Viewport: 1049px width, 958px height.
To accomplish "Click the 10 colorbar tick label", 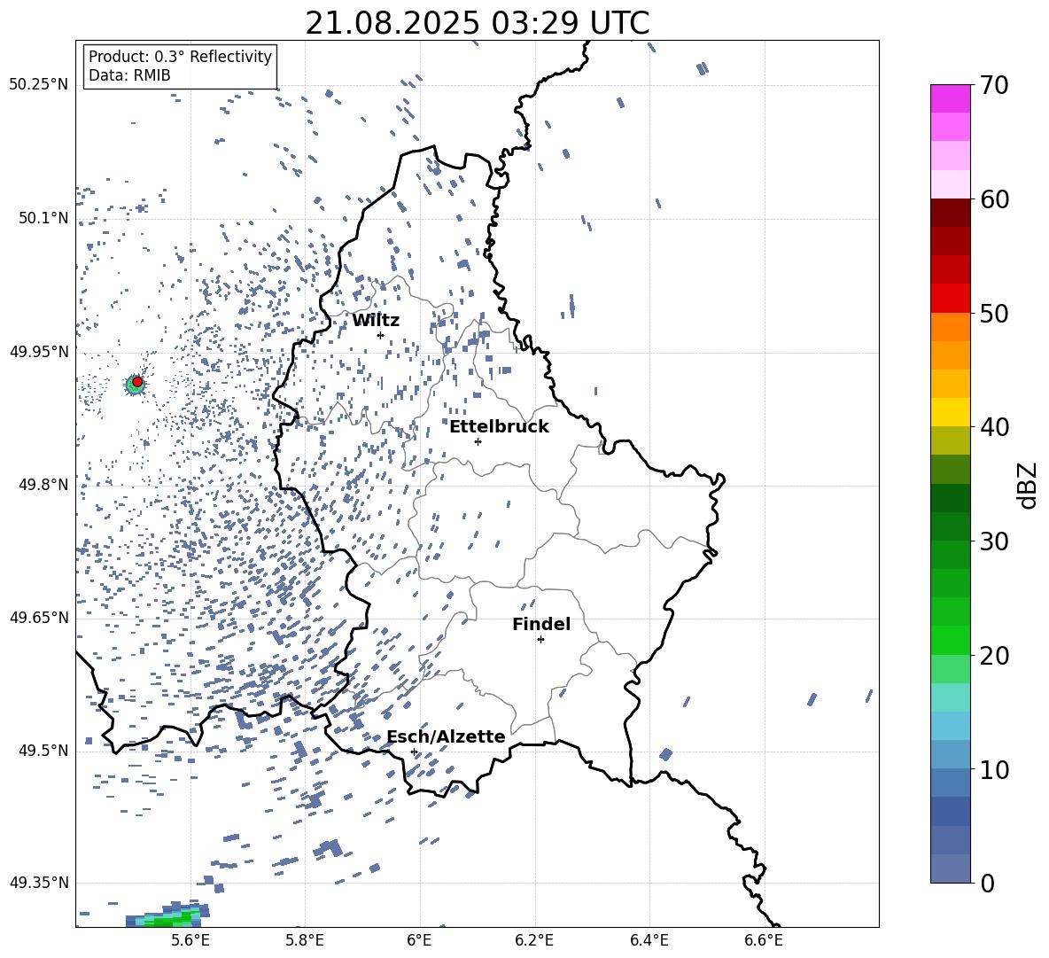I will 994,769.
